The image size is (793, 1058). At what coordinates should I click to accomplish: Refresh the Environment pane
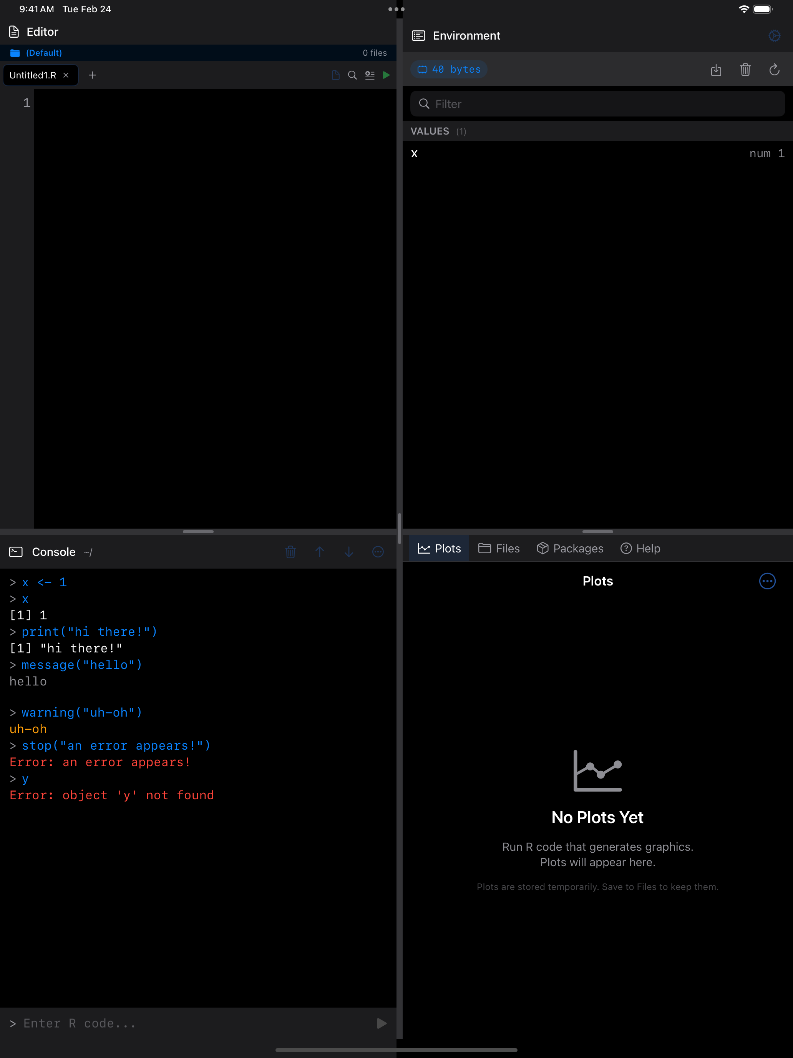coord(774,70)
